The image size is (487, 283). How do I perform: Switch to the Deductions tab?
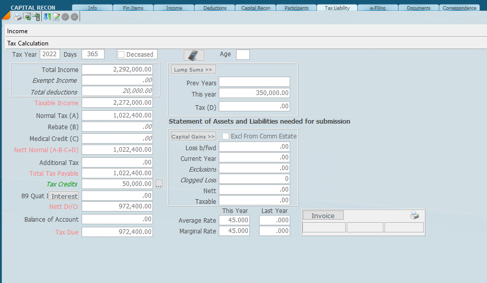[215, 8]
